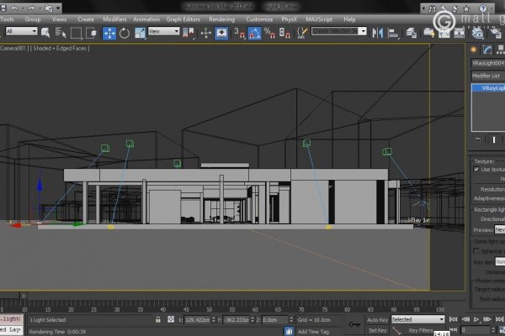Image resolution: width=505 pixels, height=336 pixels.
Task: Pick the Rectangular Selection Region tool
Action: (77, 33)
